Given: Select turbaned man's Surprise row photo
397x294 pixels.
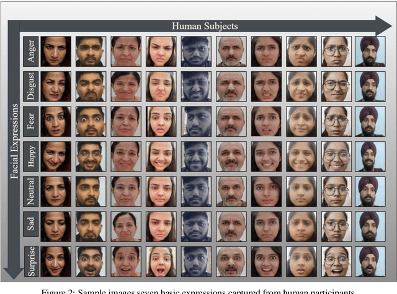Looking at the screenshot, I should [x=370, y=261].
